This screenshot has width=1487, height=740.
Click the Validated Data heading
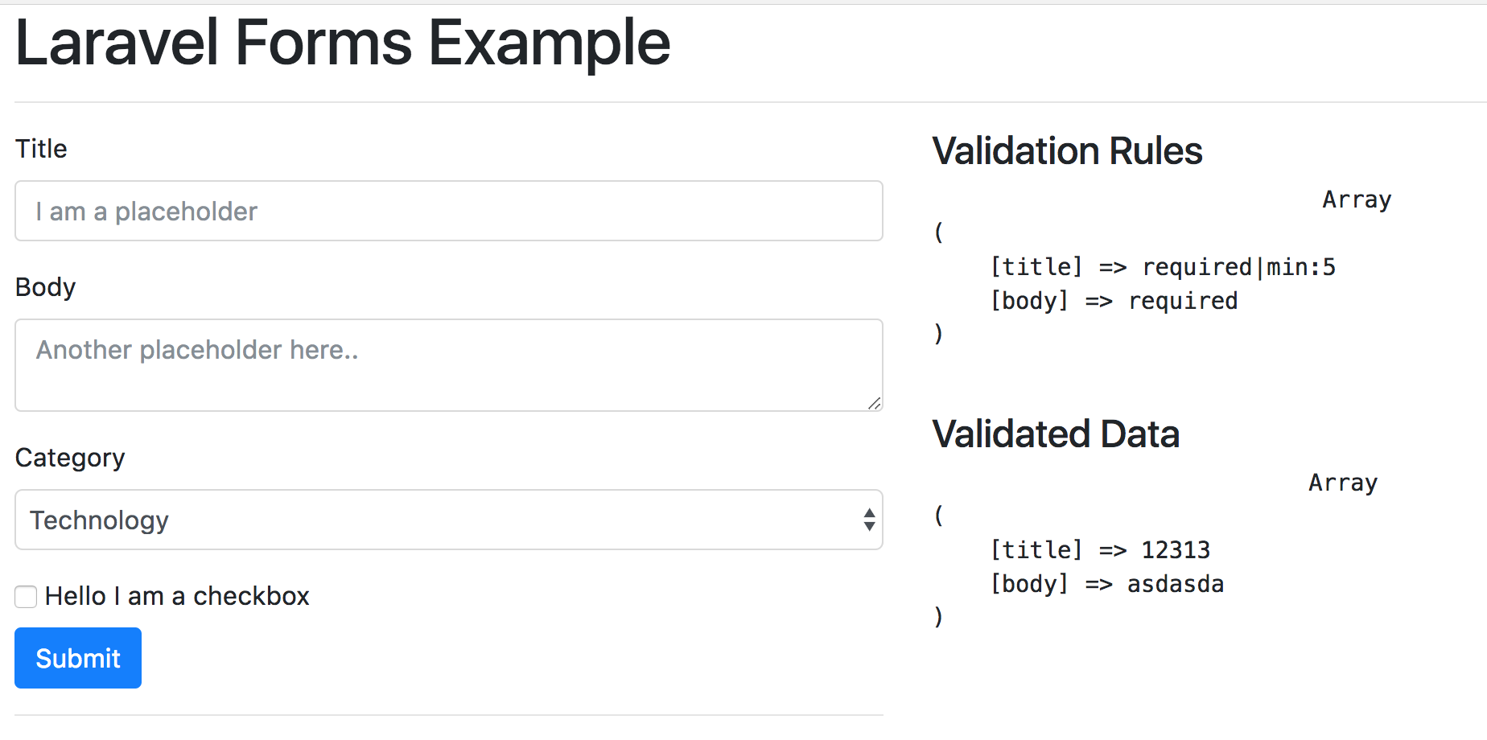(1056, 434)
